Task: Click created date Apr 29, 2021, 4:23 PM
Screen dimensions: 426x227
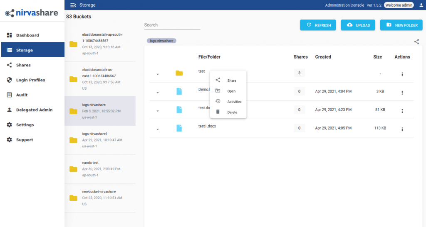Action: (333, 110)
